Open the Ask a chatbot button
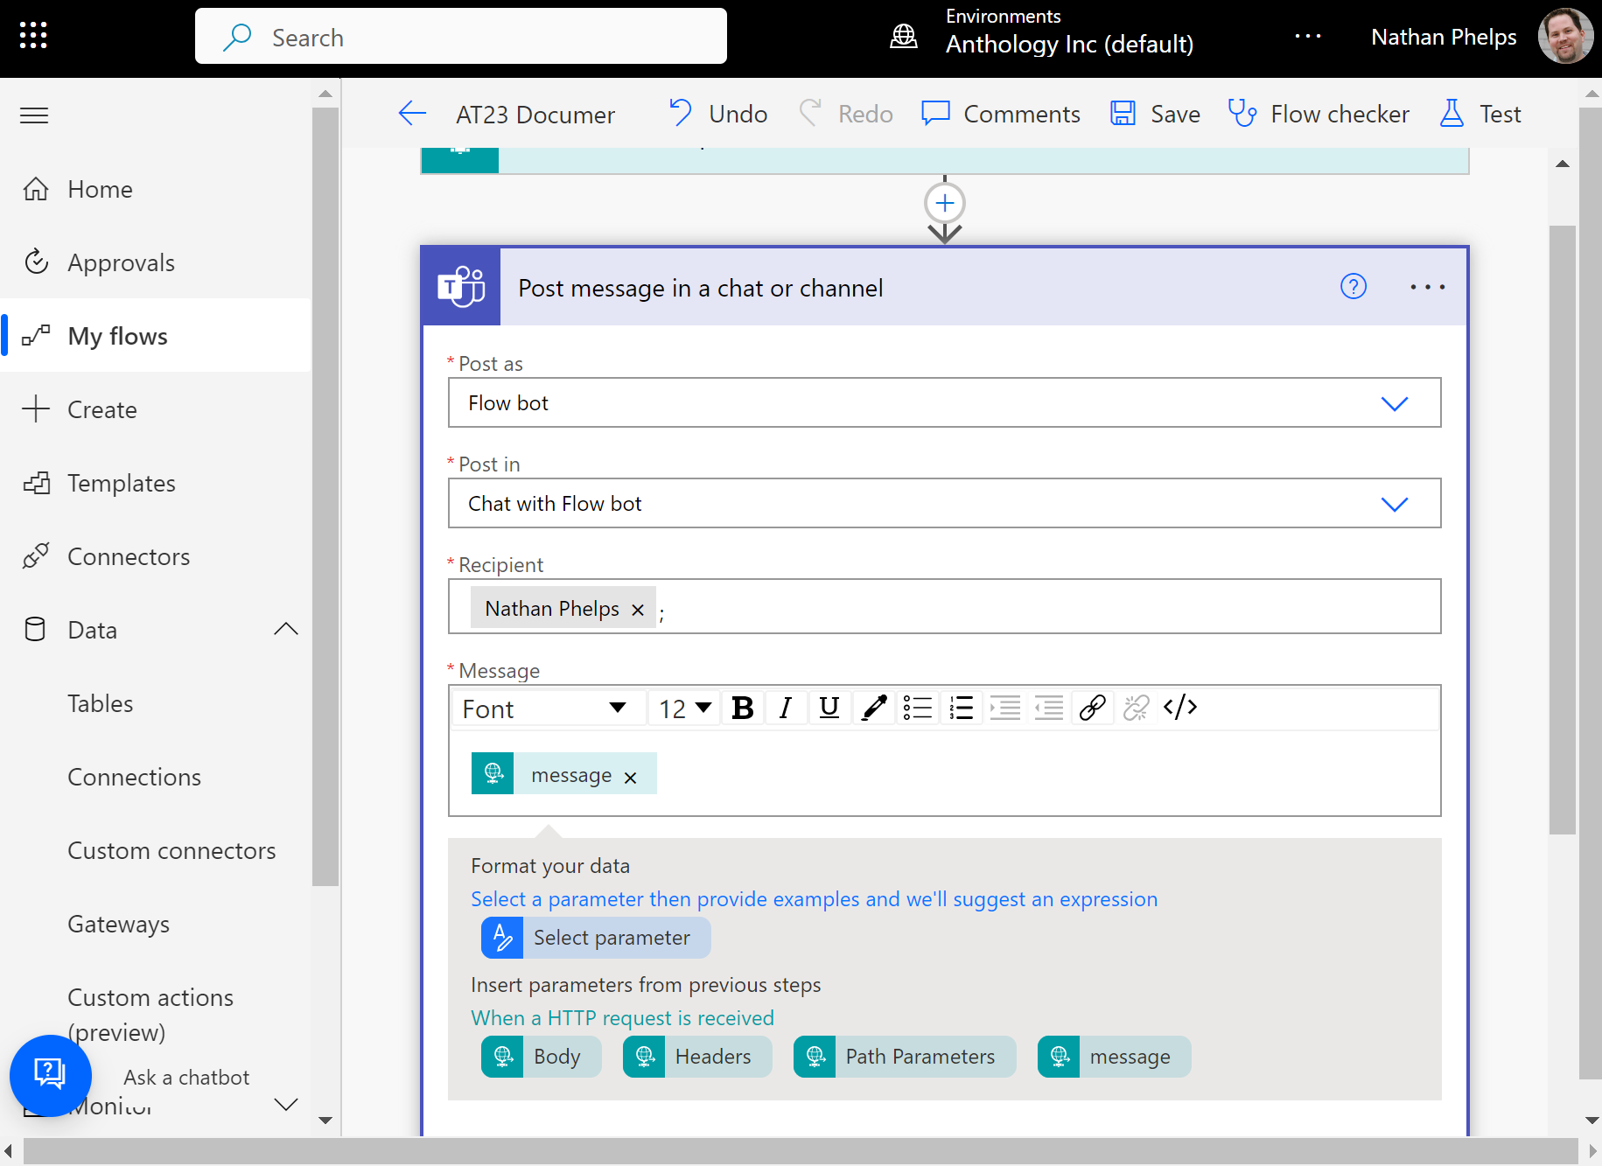 click(x=51, y=1075)
